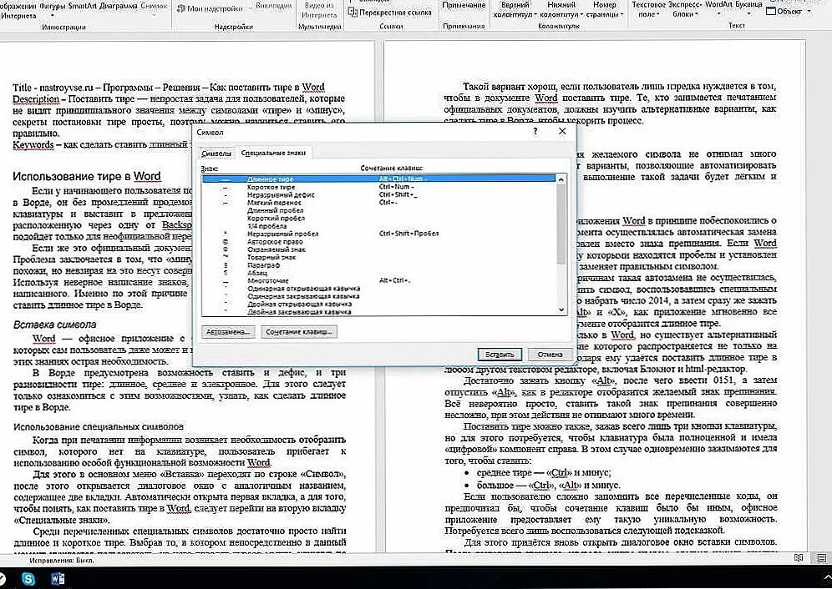This screenshot has width=832, height=589.
Task: Click the WordArt ribbon button
Action: pyautogui.click(x=719, y=5)
